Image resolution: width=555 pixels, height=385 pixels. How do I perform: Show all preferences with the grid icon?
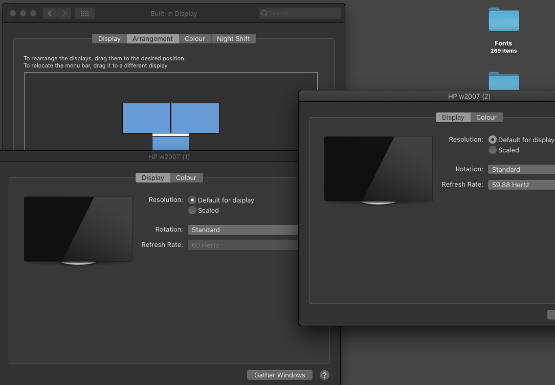click(85, 13)
